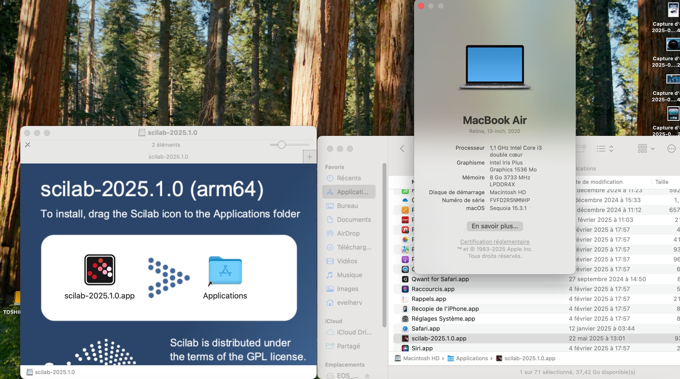Open the list view switcher in Finder toolbar
The width and height of the screenshot is (680, 379).
coord(605,149)
